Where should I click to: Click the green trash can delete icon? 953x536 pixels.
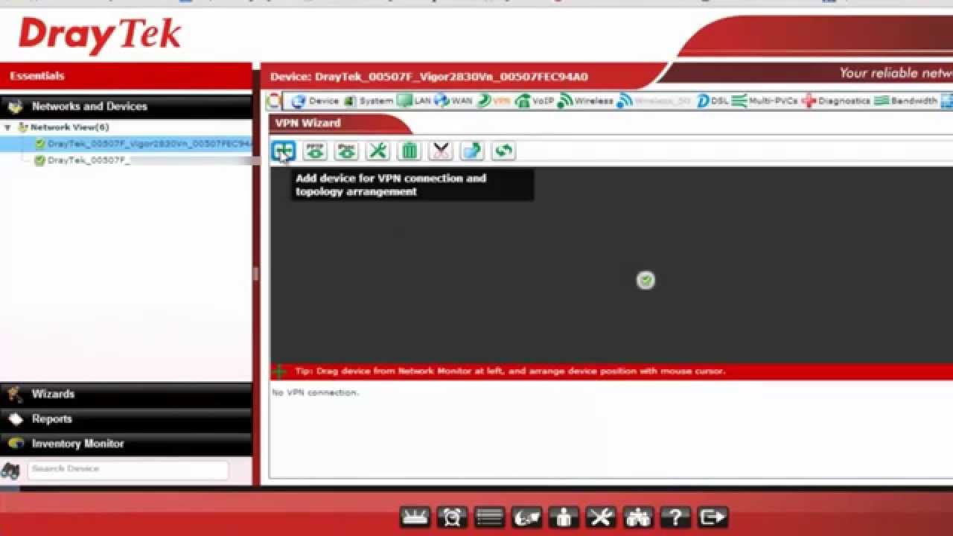click(x=409, y=151)
